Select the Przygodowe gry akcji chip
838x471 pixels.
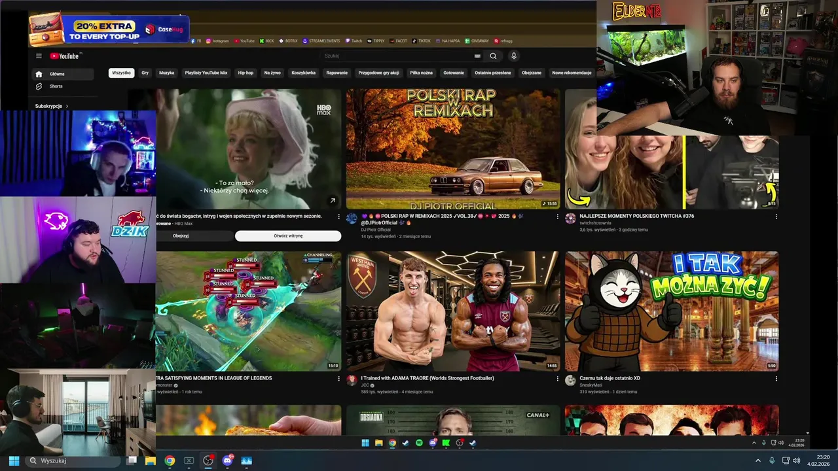[378, 73]
